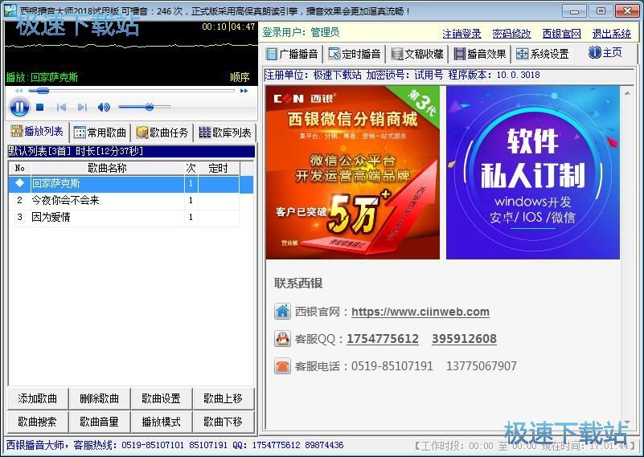The width and height of the screenshot is (644, 457).
Task: Select song row 因为爱情
Action: (x=124, y=218)
